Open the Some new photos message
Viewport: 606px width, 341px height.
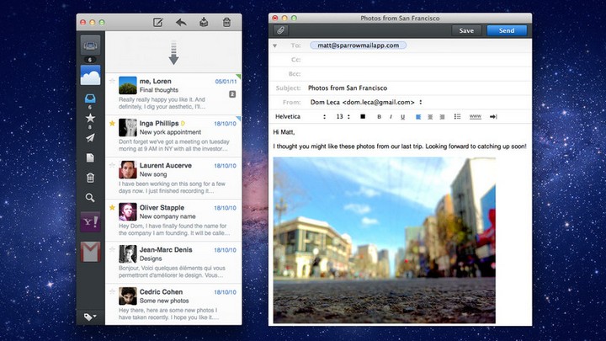coord(173,305)
